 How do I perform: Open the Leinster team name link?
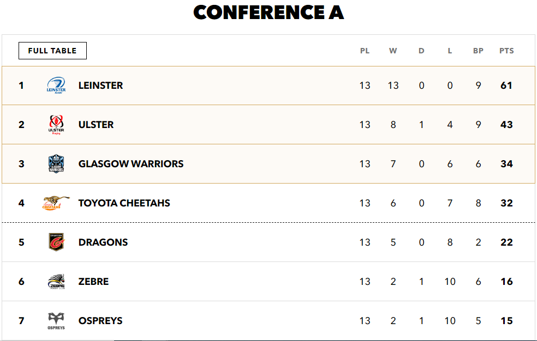point(100,86)
